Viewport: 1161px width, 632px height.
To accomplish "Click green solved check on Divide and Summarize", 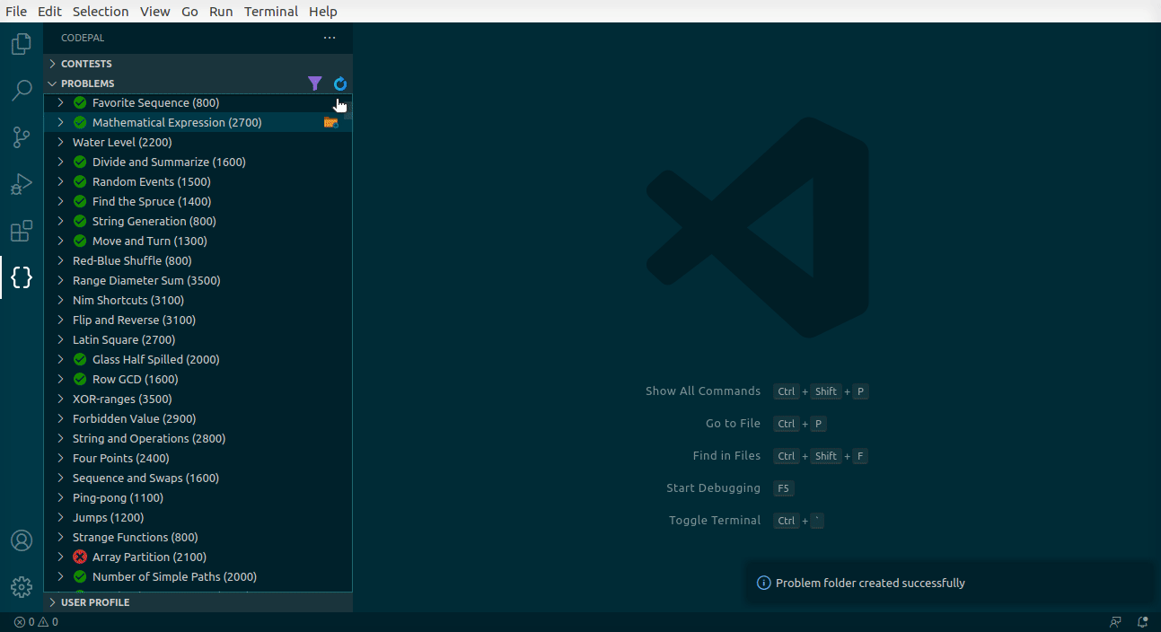I will tap(80, 162).
